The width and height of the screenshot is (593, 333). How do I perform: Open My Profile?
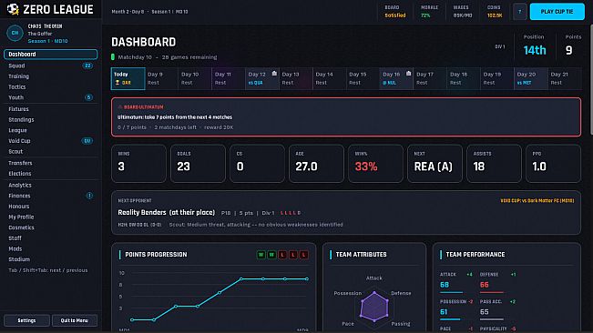[51, 217]
